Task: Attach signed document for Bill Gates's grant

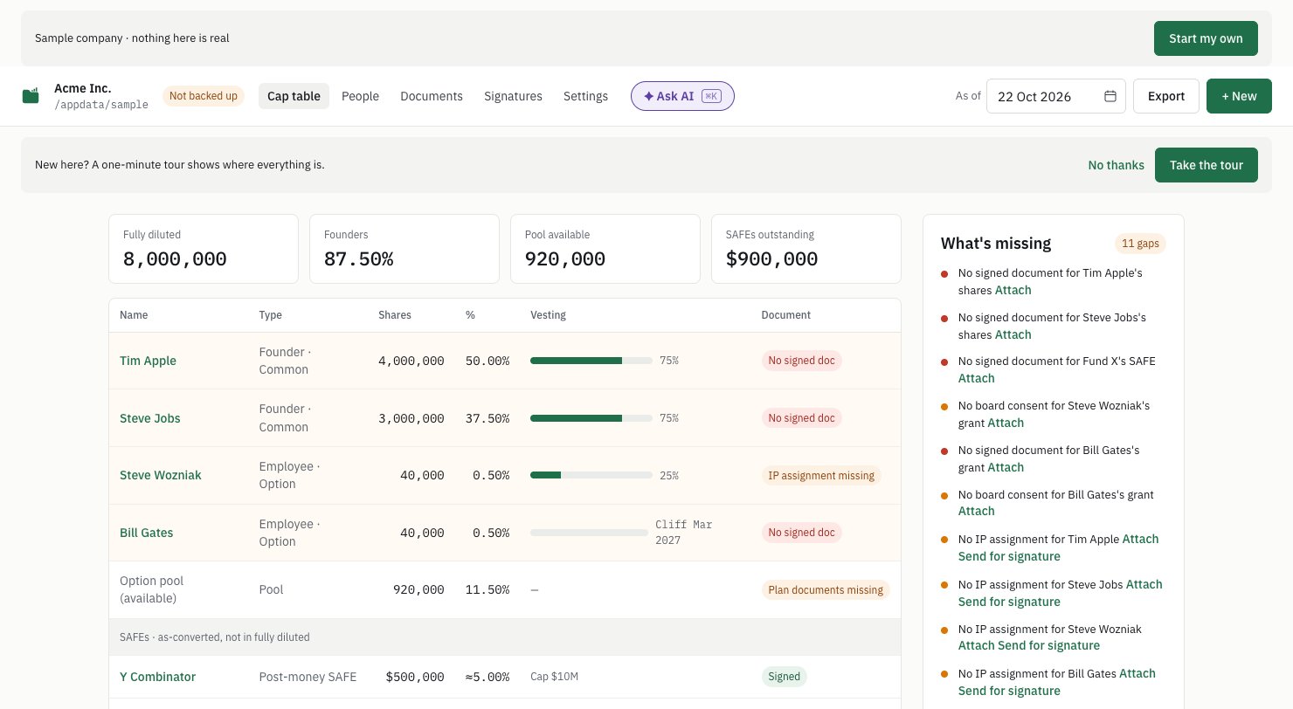Action: 1006,467
